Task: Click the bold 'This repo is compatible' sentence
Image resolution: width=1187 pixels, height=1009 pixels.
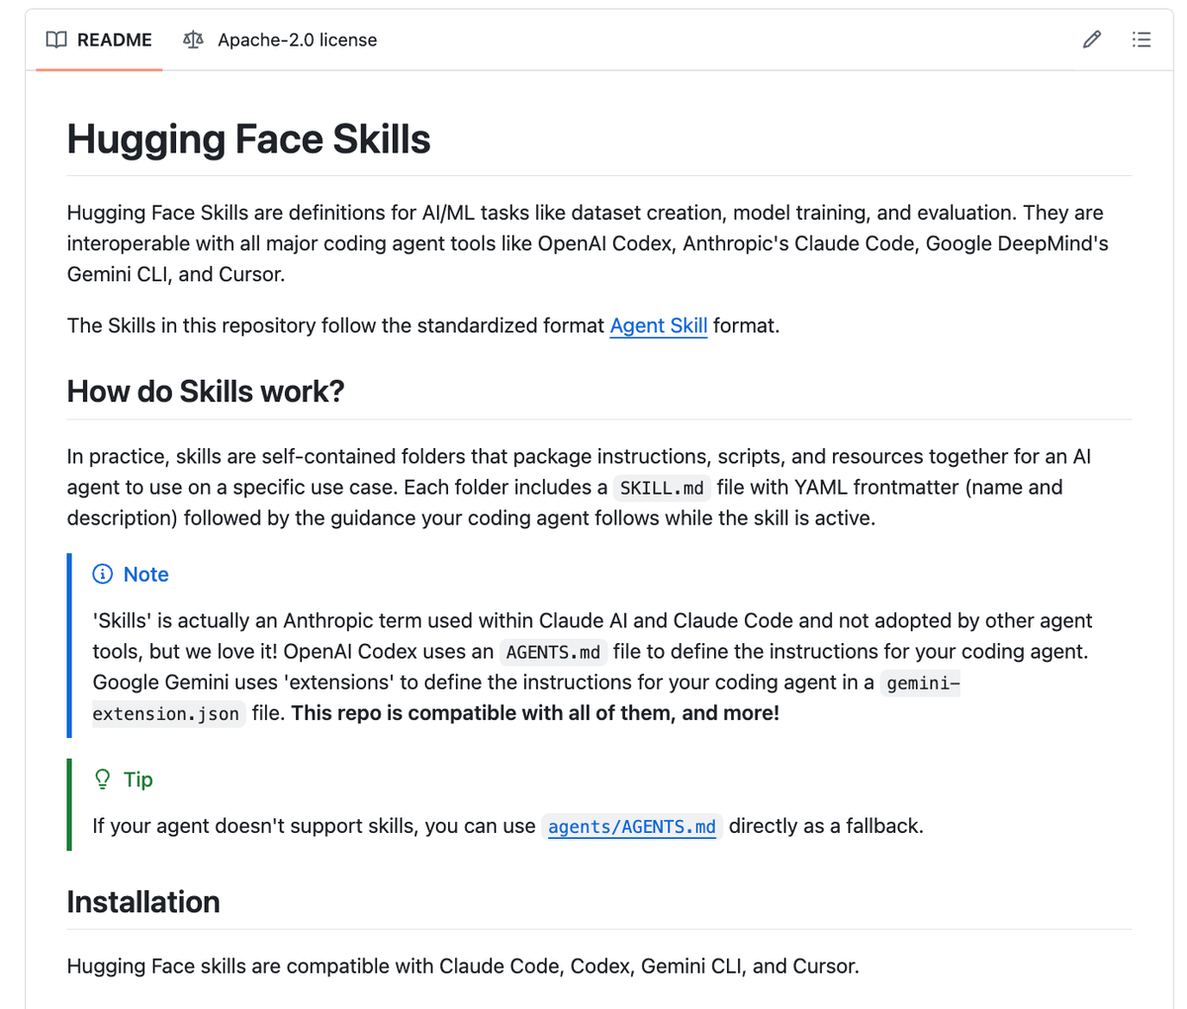Action: 535,712
